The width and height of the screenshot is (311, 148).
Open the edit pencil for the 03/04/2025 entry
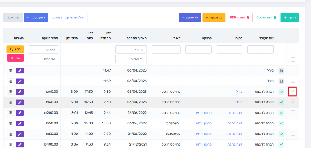pyautogui.click(x=20, y=102)
